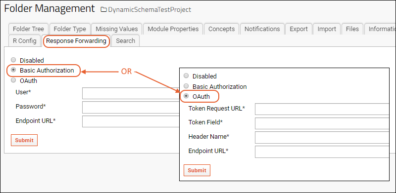Click the folder icon beside DynamicSchemaTestProject

tap(103, 10)
